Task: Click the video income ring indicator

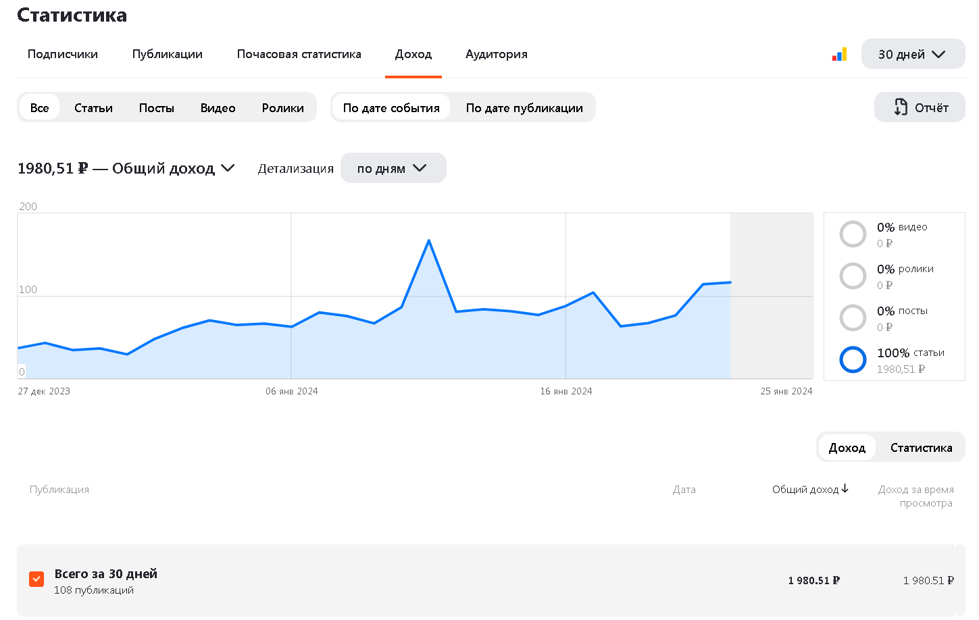Action: 853,234
